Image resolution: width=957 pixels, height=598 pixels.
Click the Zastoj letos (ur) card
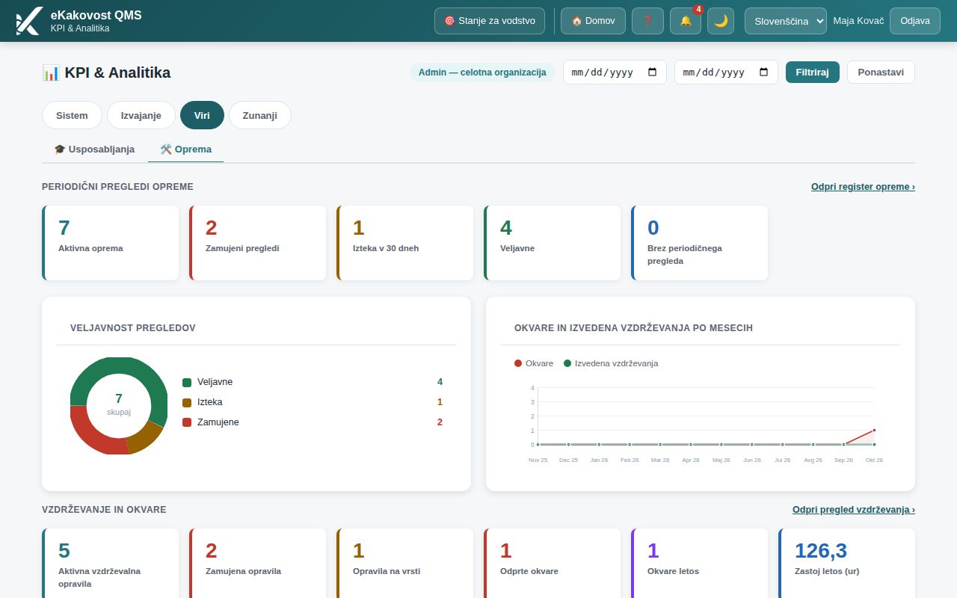847,564
